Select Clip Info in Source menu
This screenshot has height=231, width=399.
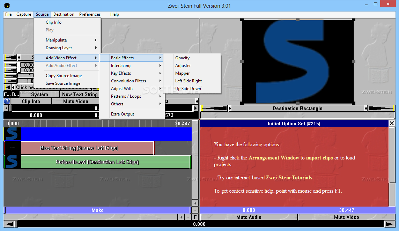(66, 22)
